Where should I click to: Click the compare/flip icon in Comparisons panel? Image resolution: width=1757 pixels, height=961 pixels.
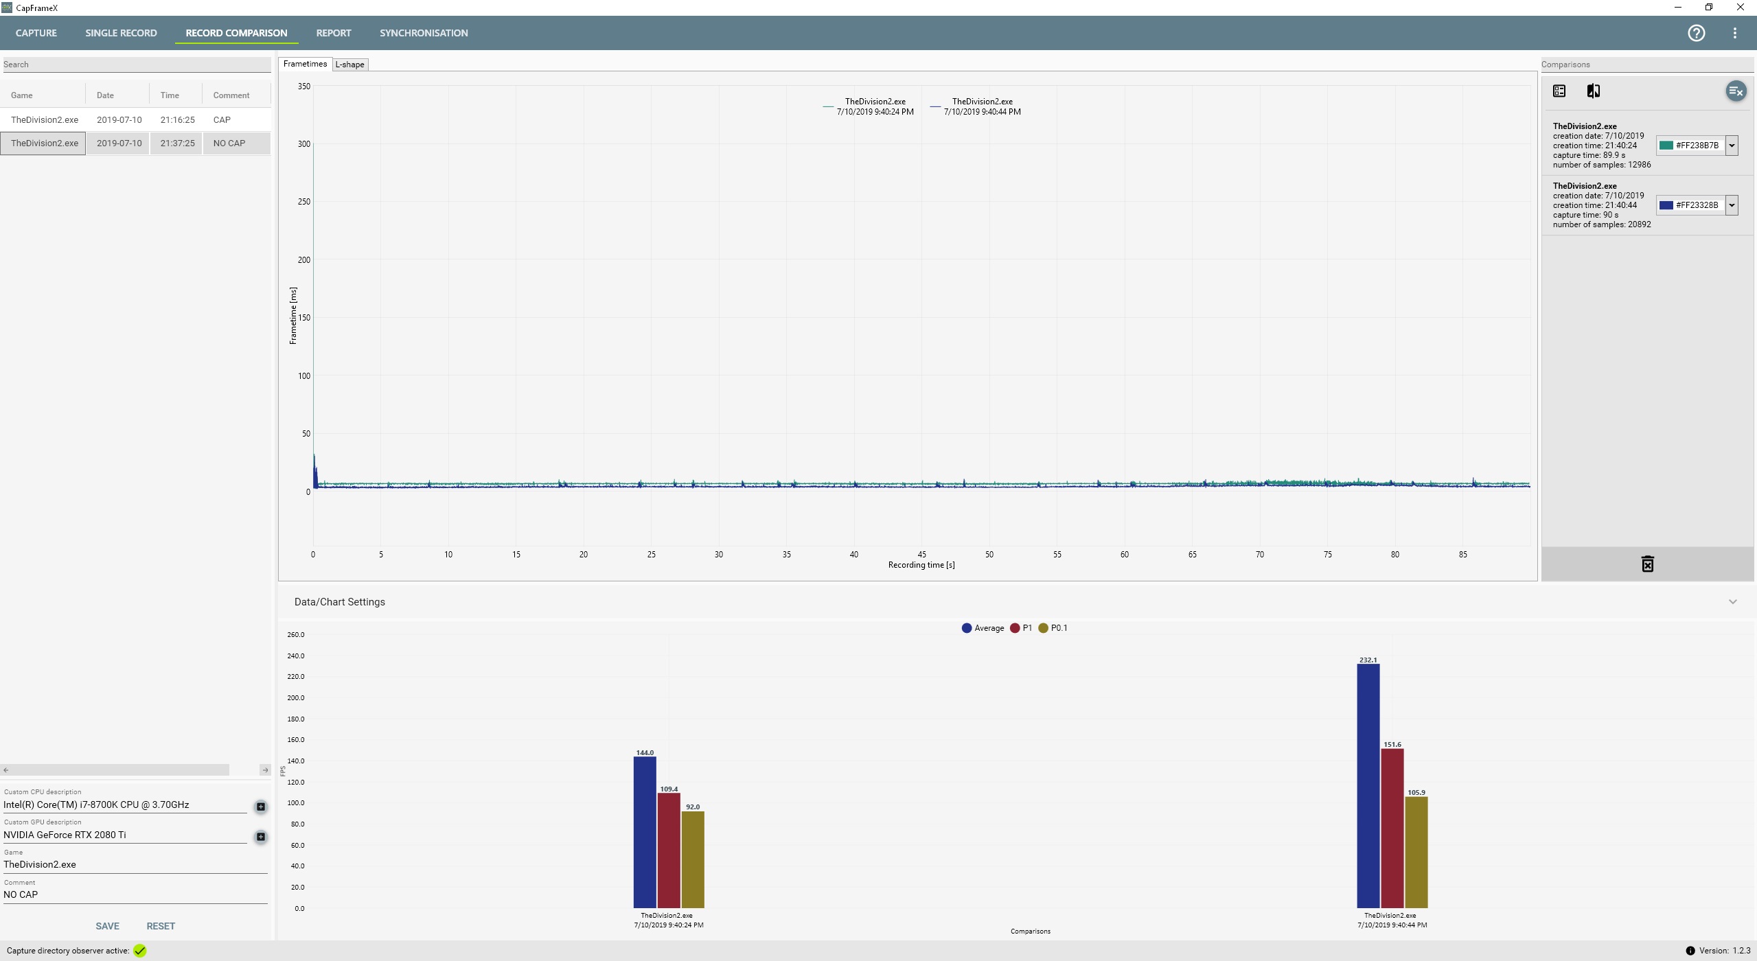coord(1594,91)
